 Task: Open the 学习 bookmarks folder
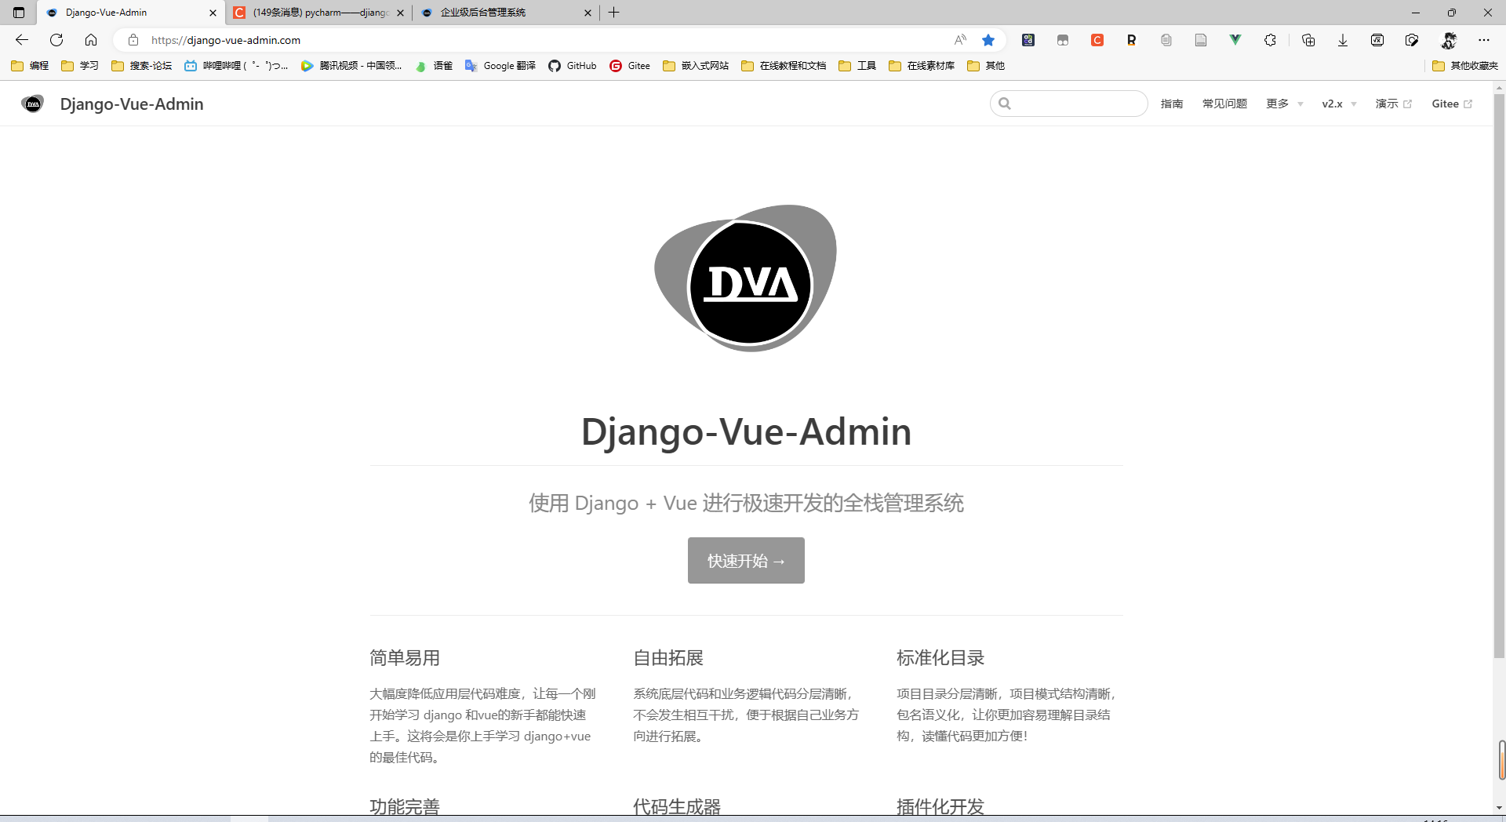[x=80, y=66]
